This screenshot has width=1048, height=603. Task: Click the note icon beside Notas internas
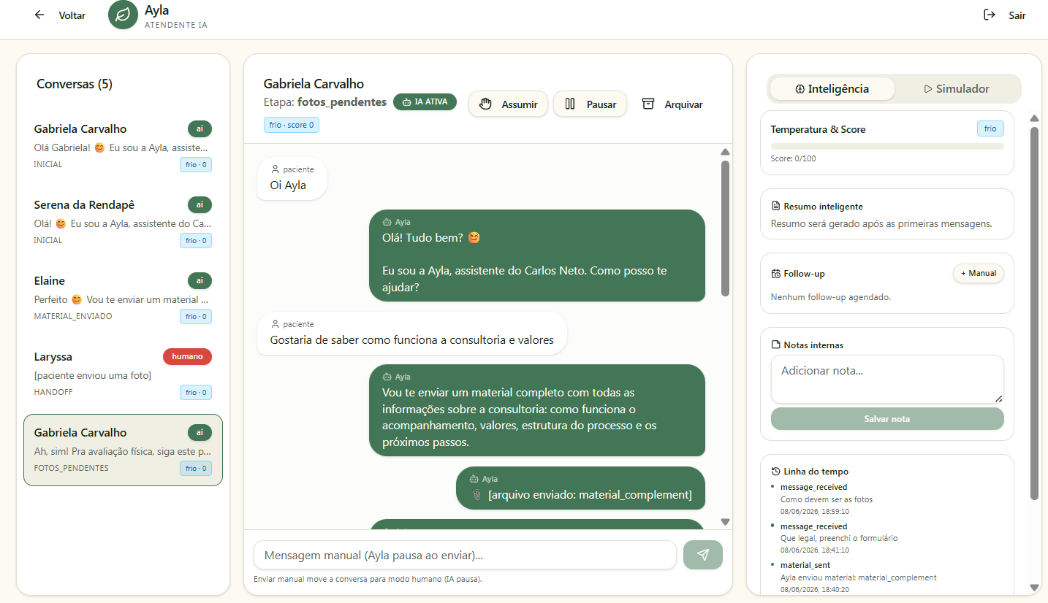point(776,345)
